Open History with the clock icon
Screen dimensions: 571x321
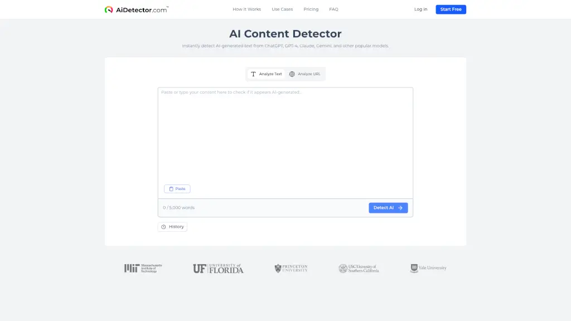coord(163,227)
